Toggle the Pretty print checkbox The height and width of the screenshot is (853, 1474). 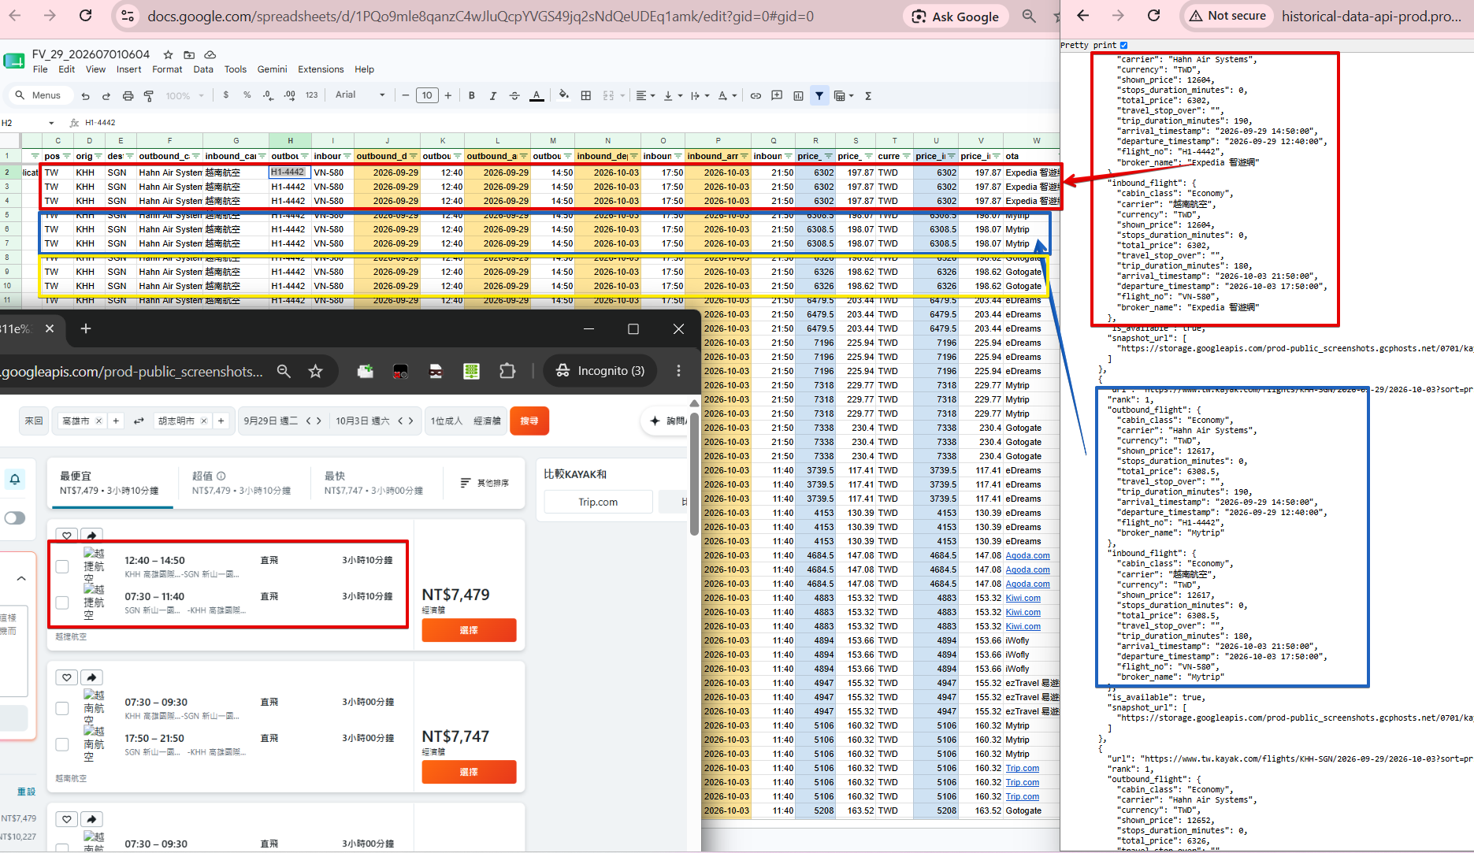click(x=1124, y=46)
